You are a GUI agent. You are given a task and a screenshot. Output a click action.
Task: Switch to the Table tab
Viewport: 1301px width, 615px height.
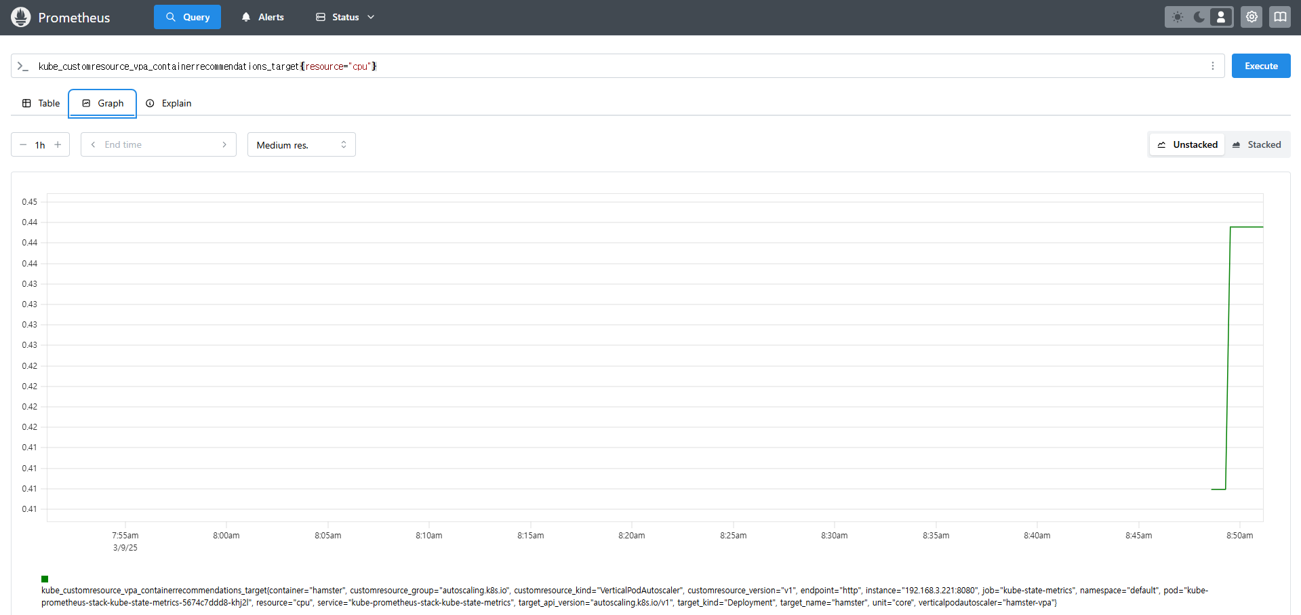click(41, 103)
